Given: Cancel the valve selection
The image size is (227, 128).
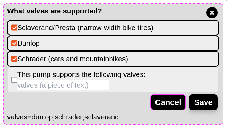Looking at the screenshot, I should point(168,102).
